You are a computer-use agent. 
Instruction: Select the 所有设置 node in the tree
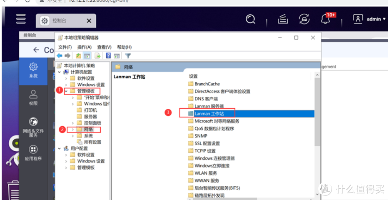(x=89, y=142)
